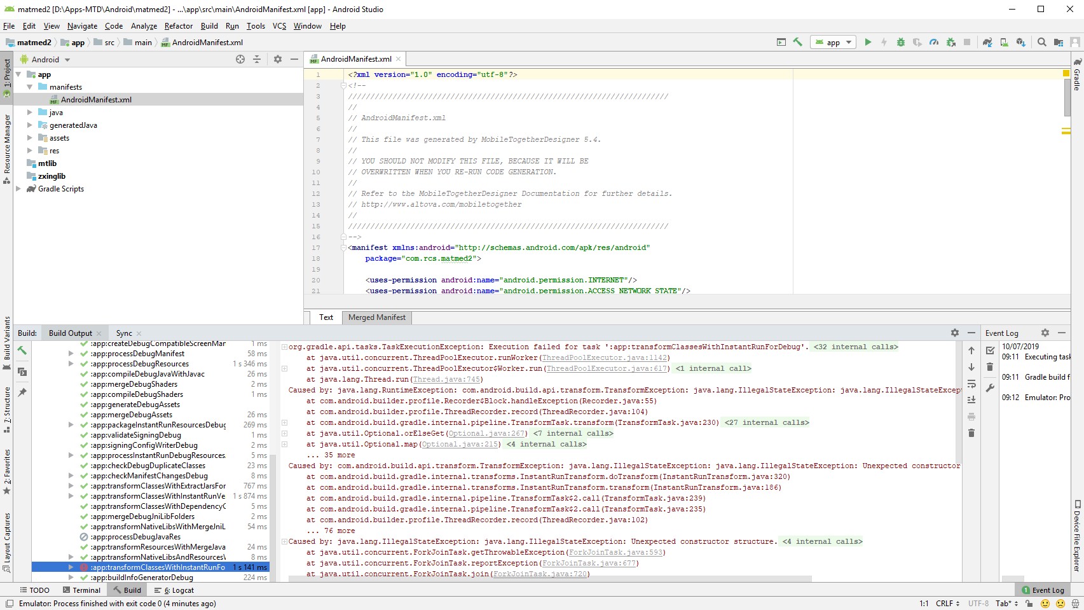Expand the Gradle Scripts node
This screenshot has height=610, width=1084.
(18, 189)
